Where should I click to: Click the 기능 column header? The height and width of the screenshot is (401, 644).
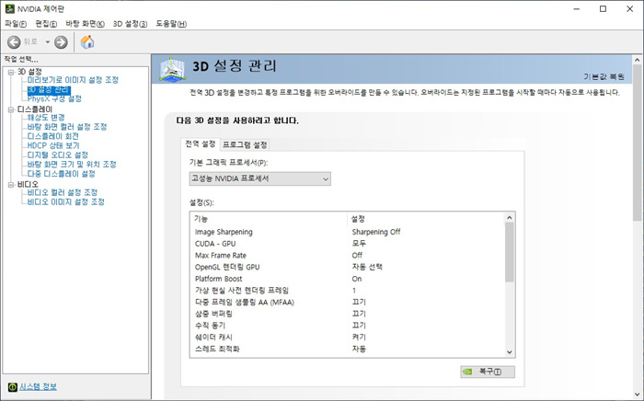point(269,219)
